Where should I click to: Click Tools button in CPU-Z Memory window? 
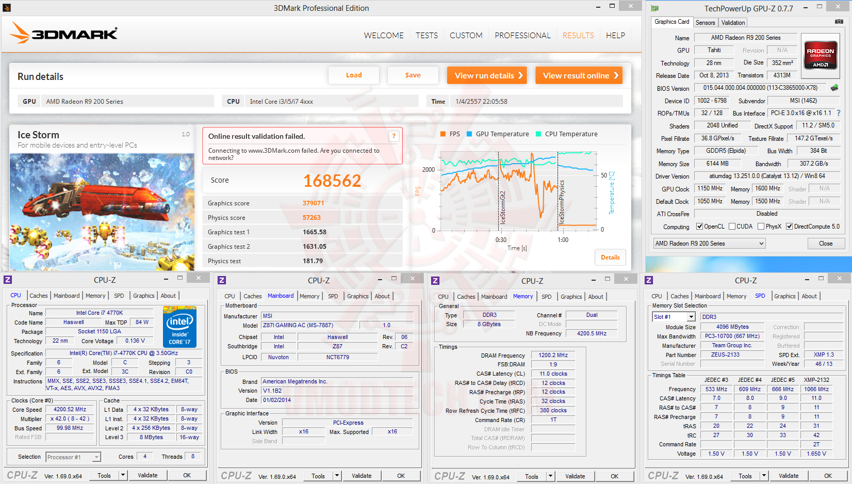[532, 476]
